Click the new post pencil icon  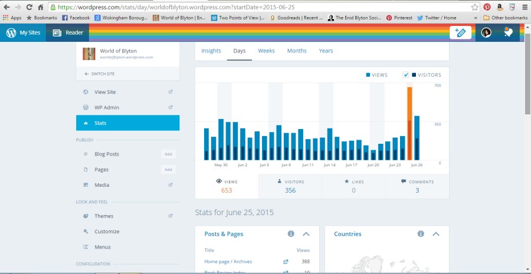(x=460, y=33)
